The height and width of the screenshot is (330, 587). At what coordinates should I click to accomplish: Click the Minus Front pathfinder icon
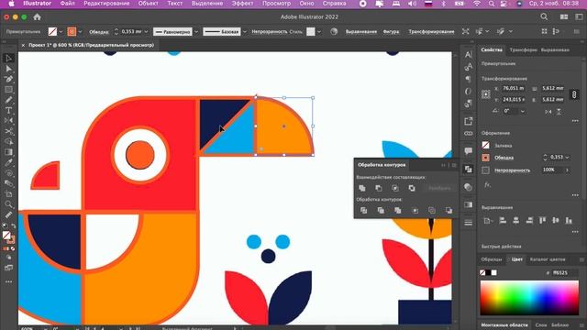click(x=379, y=188)
